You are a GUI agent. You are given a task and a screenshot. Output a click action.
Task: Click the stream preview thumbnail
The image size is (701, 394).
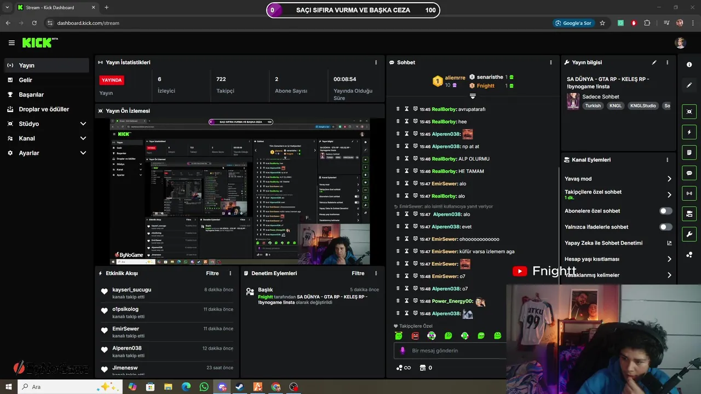click(240, 191)
